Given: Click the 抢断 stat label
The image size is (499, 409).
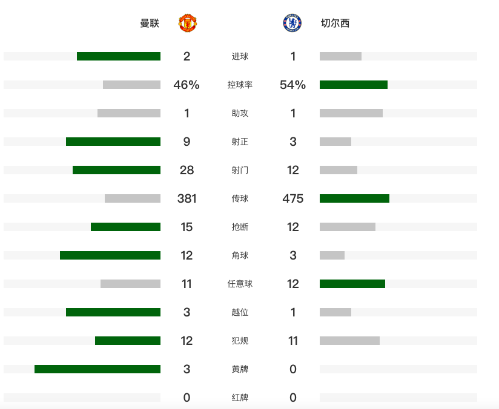Looking at the screenshot, I should click(240, 227).
